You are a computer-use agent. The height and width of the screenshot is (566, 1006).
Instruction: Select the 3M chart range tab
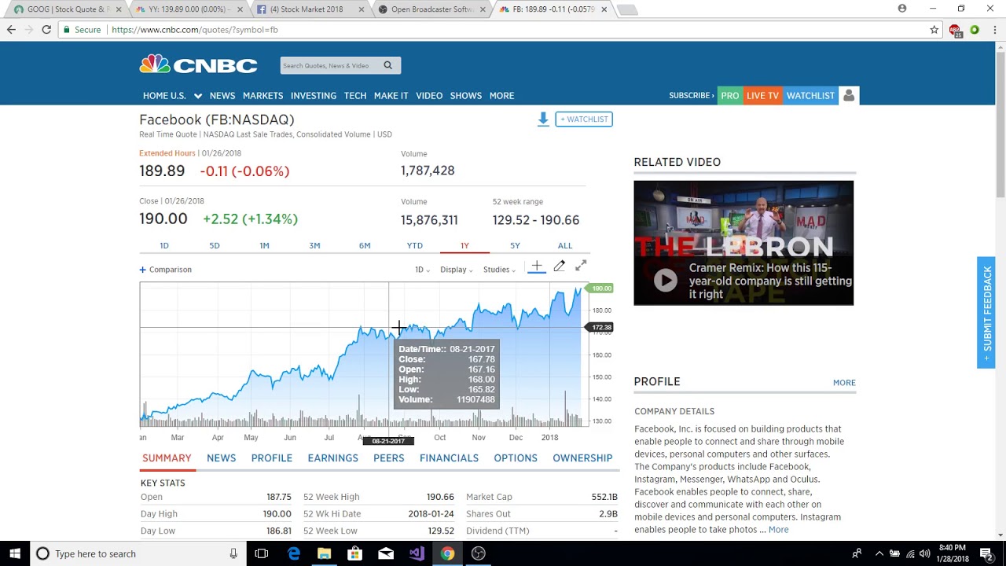(x=314, y=245)
